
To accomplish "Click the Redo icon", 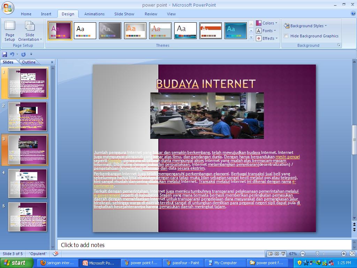I will [23, 54].
